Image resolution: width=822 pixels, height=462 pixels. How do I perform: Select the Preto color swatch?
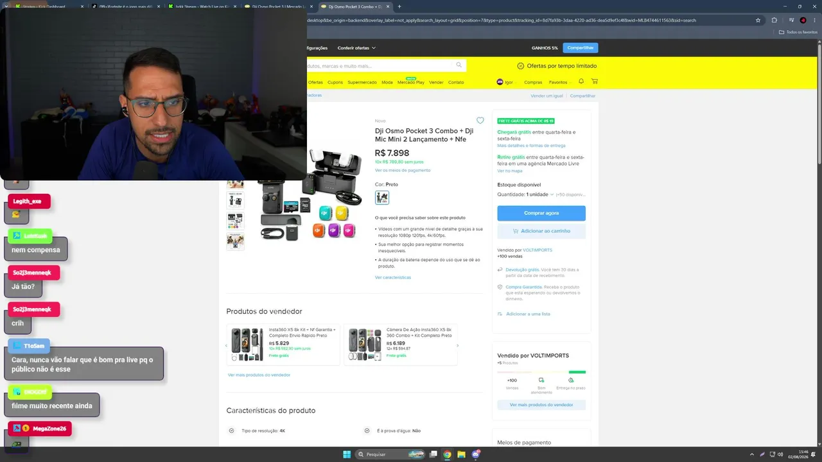coord(382,198)
